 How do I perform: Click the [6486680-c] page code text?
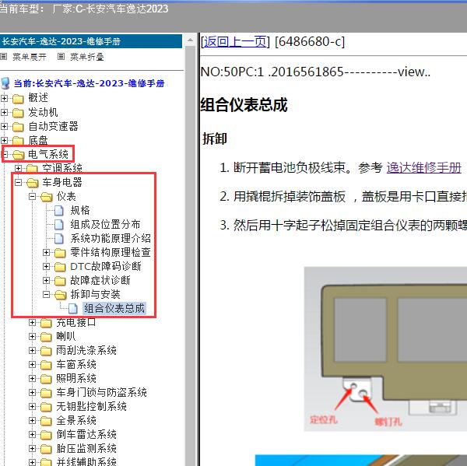click(310, 42)
